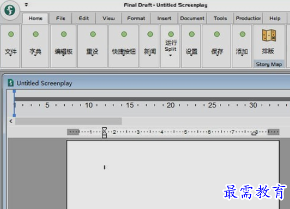Click the green icon above 运行 Split
The height and width of the screenshot is (209, 290).
click(171, 34)
